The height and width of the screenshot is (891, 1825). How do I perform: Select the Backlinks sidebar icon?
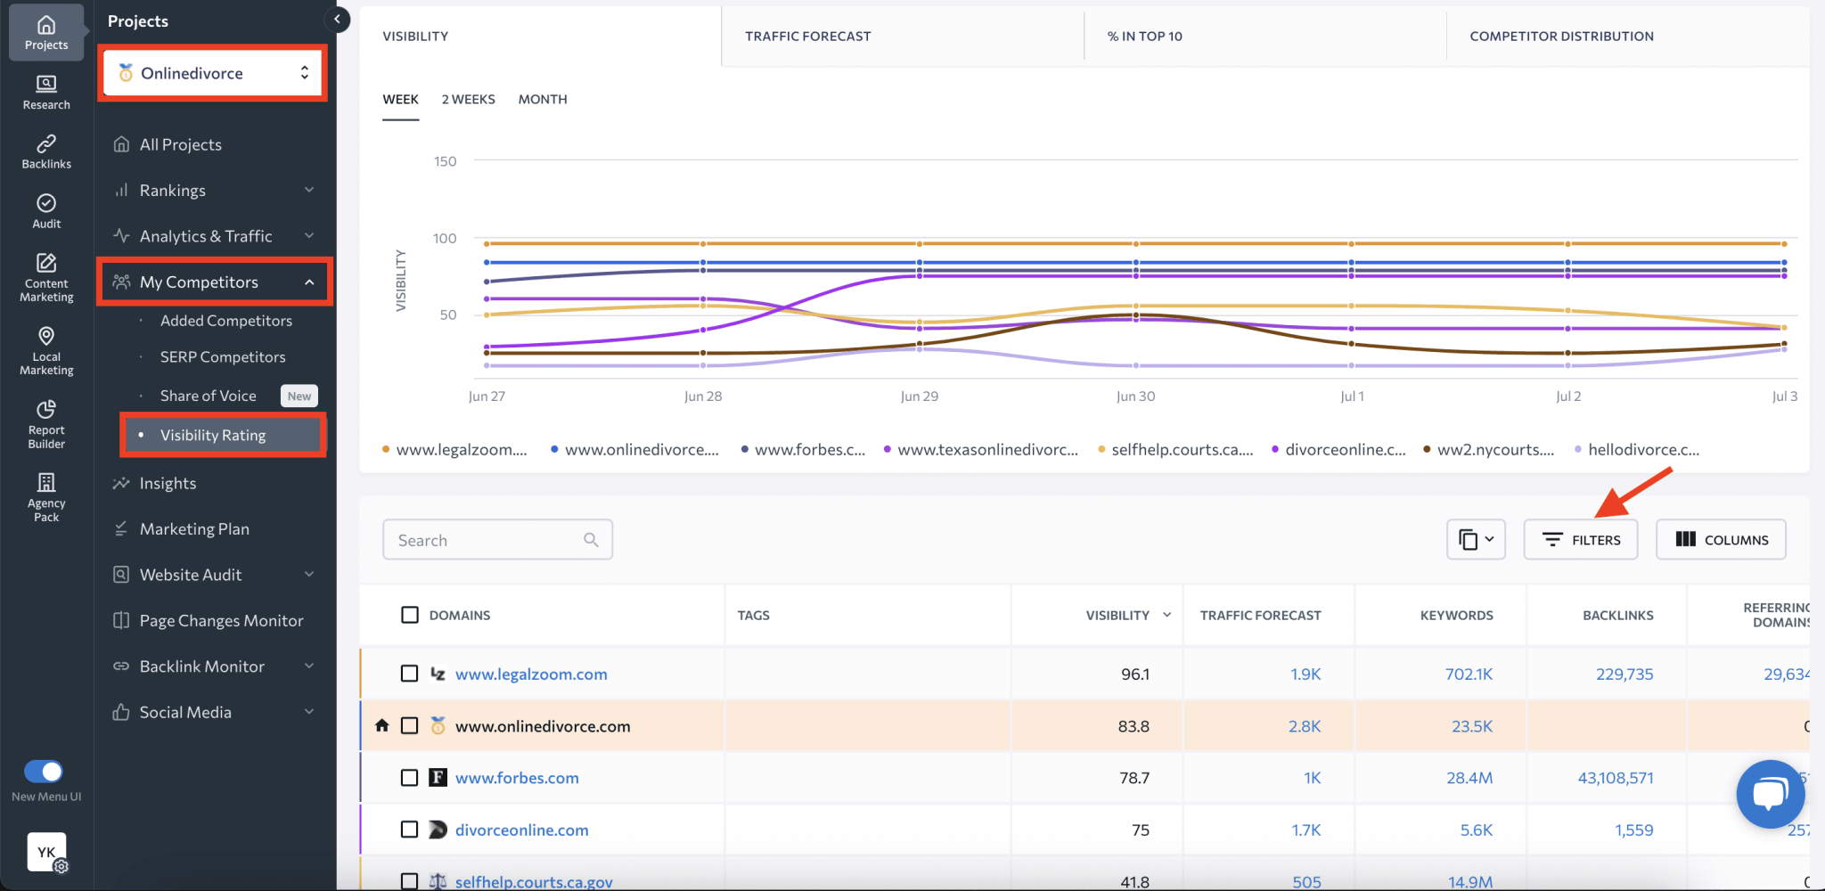(x=45, y=150)
